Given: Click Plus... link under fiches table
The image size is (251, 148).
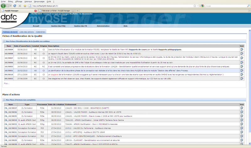Looking at the screenshot, I should (x=7, y=83).
